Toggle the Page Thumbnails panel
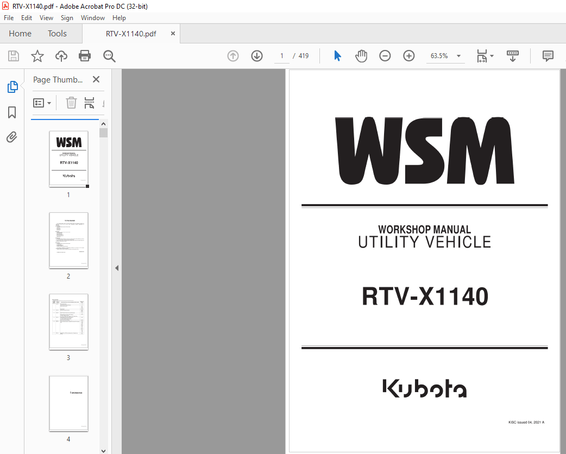566x454 pixels. pyautogui.click(x=12, y=87)
